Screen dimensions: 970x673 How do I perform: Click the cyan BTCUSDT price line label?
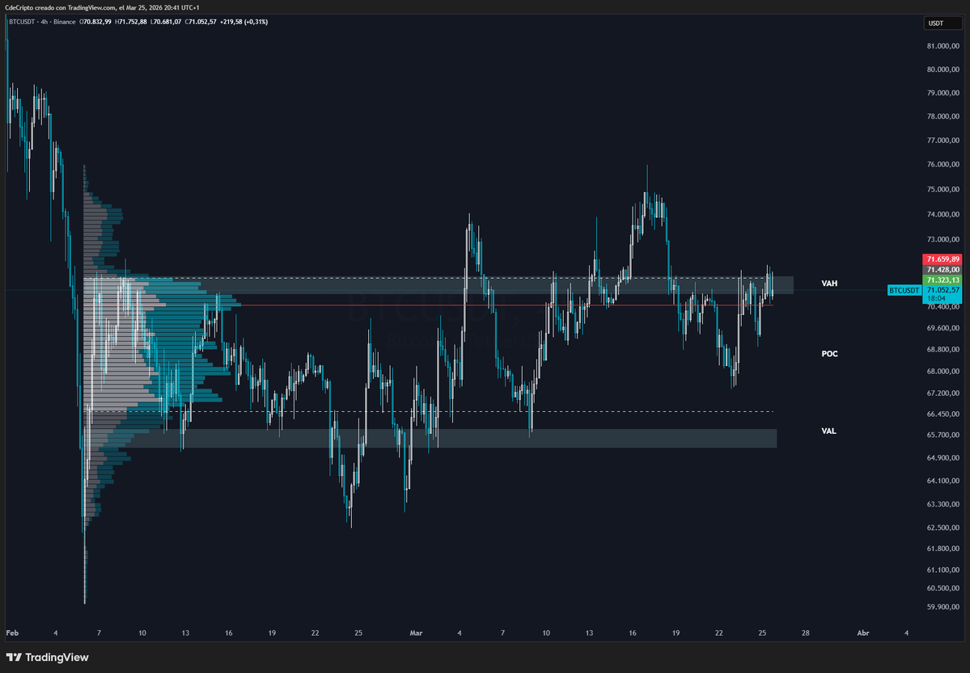coord(904,290)
